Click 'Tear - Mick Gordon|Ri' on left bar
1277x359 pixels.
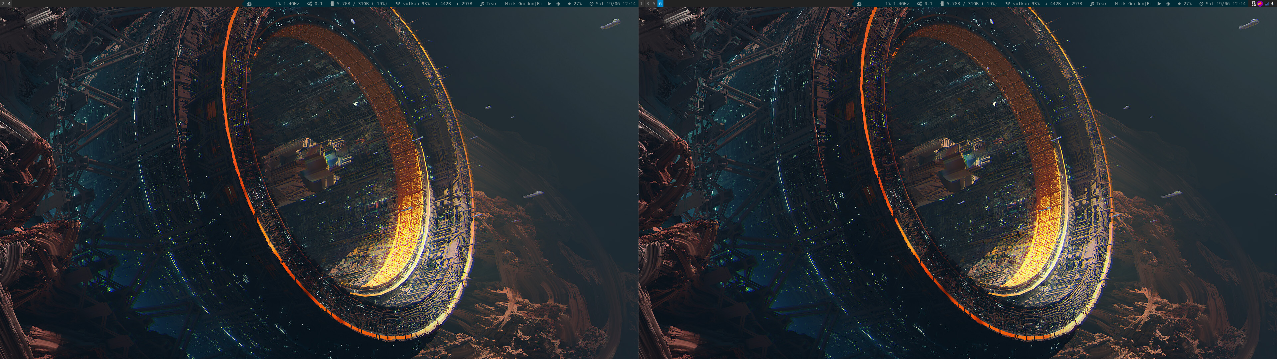(x=514, y=4)
